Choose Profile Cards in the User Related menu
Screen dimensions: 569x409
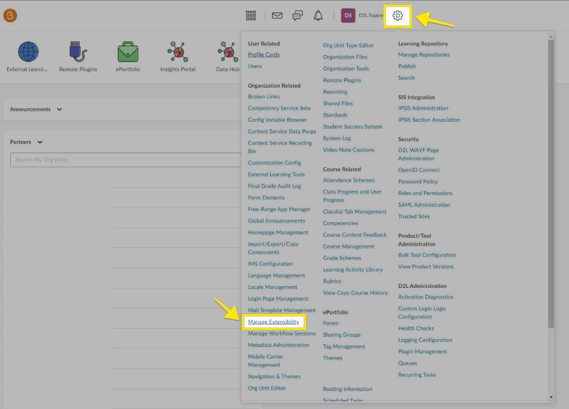[x=263, y=55]
